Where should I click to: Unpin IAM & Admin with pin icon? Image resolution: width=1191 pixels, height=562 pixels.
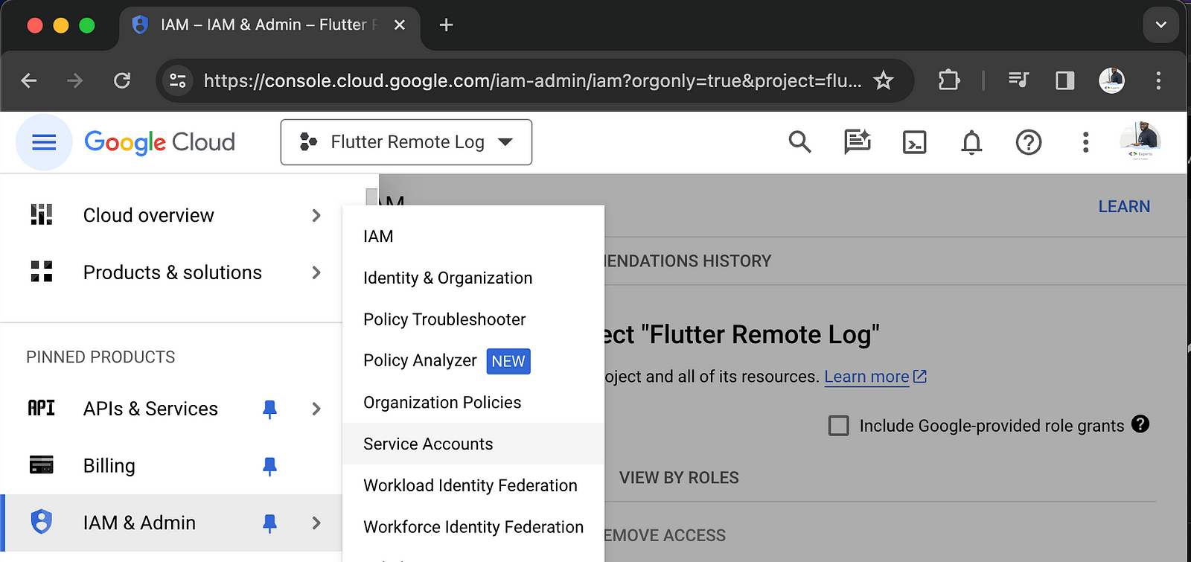point(269,523)
